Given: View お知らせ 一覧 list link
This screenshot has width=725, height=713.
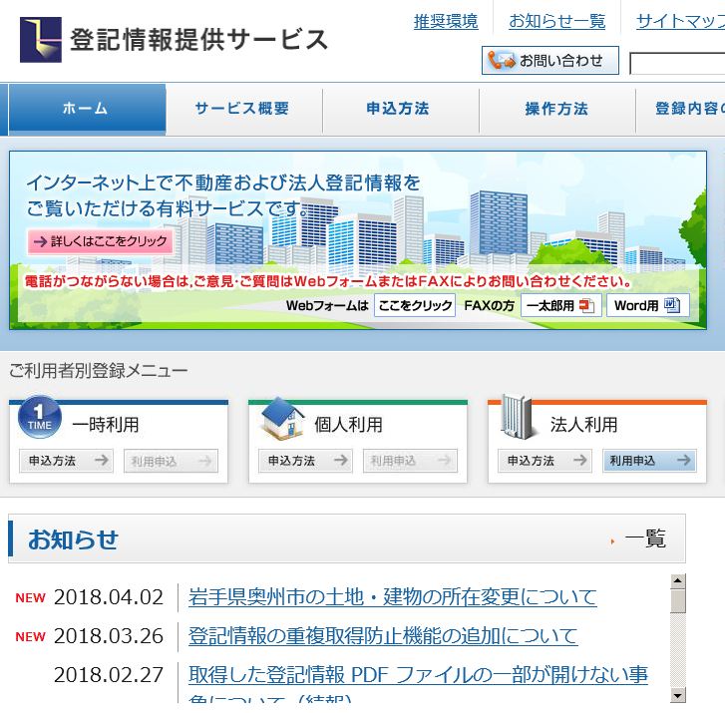Looking at the screenshot, I should coord(644,539).
